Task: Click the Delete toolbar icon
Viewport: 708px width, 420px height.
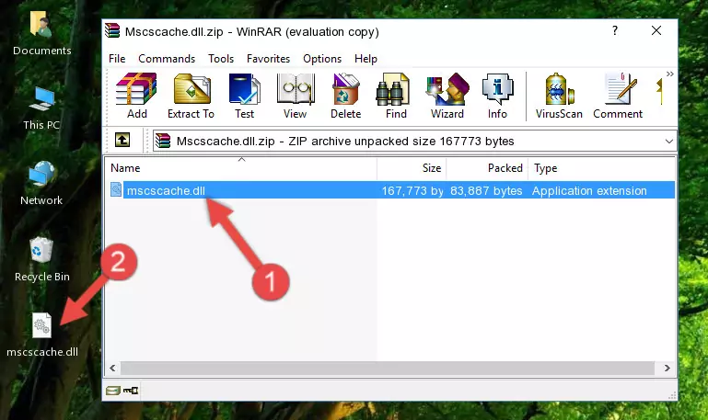Action: point(346,96)
